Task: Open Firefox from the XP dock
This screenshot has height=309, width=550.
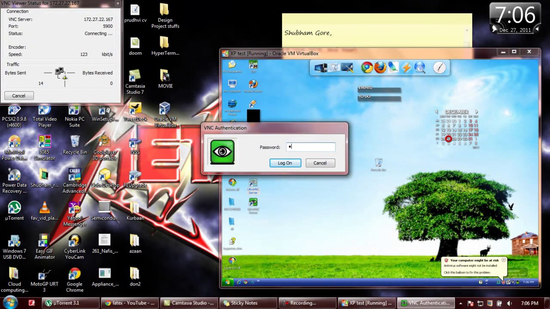Action: tap(380, 67)
